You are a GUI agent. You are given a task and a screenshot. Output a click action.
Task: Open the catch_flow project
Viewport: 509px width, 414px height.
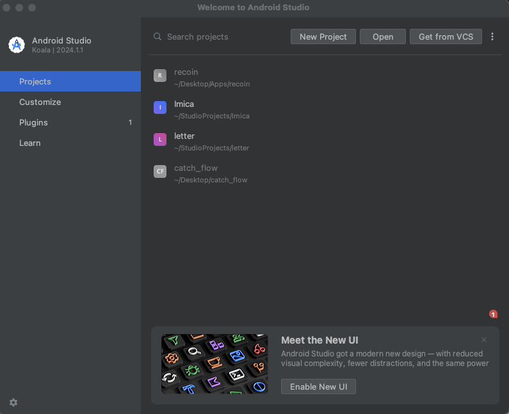(x=325, y=174)
